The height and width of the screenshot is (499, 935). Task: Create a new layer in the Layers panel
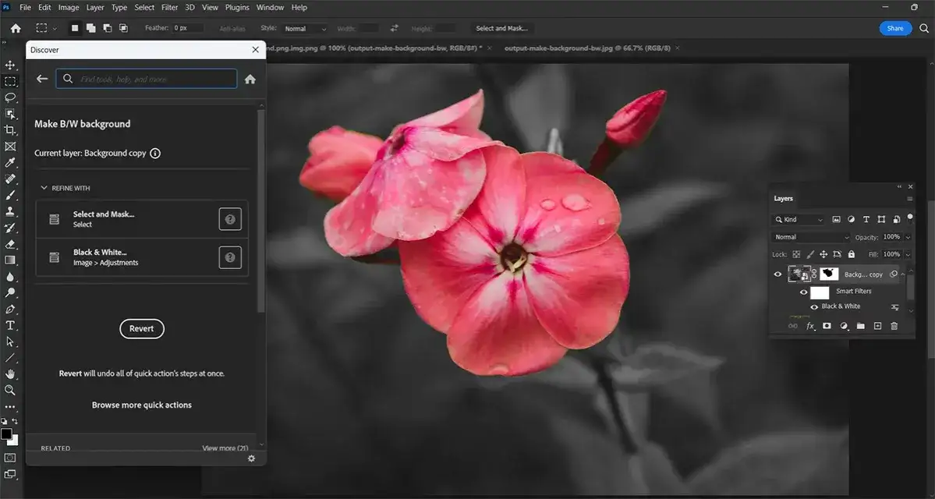click(877, 326)
